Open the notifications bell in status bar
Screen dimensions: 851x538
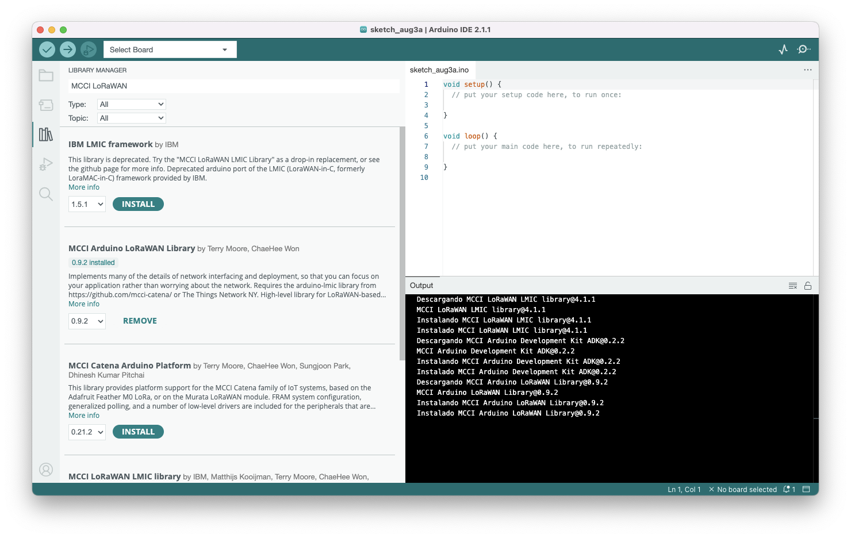[789, 490]
